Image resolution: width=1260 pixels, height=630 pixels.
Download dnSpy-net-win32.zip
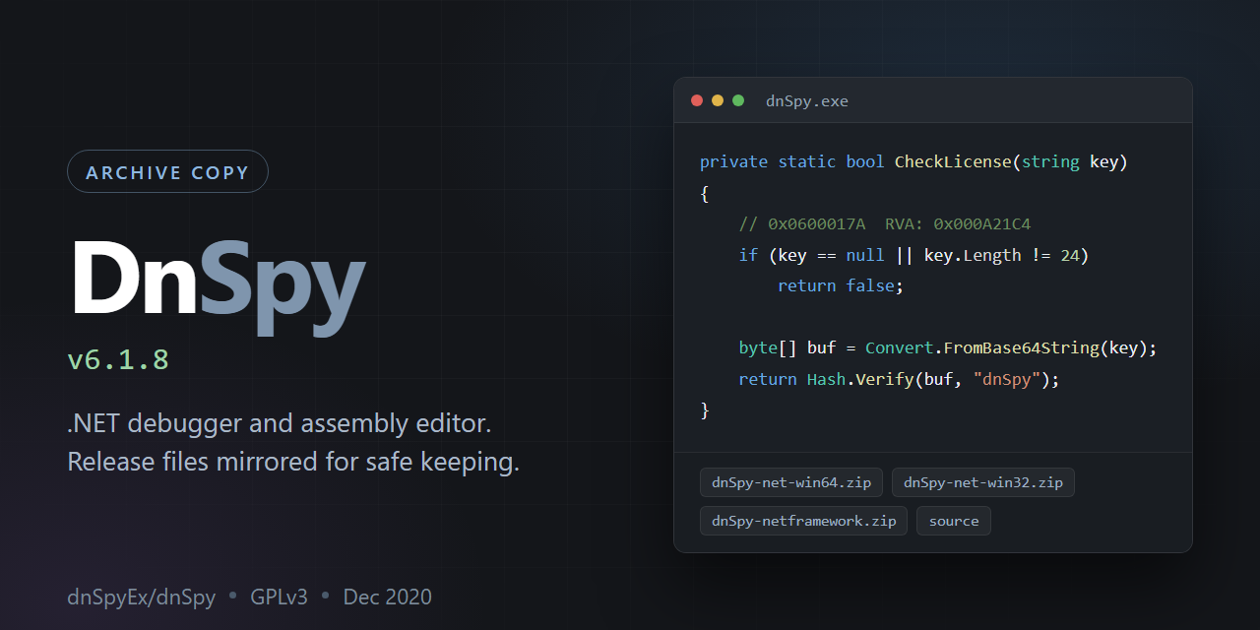(x=983, y=482)
